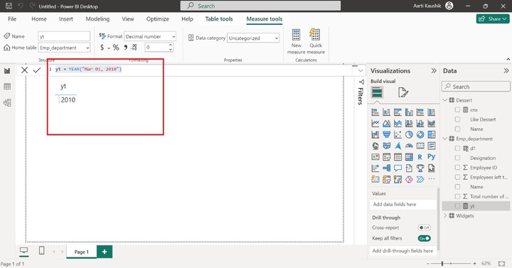Screen dimensions: 512x268
Task: Open Model view in left sidebar
Action: click(7, 102)
